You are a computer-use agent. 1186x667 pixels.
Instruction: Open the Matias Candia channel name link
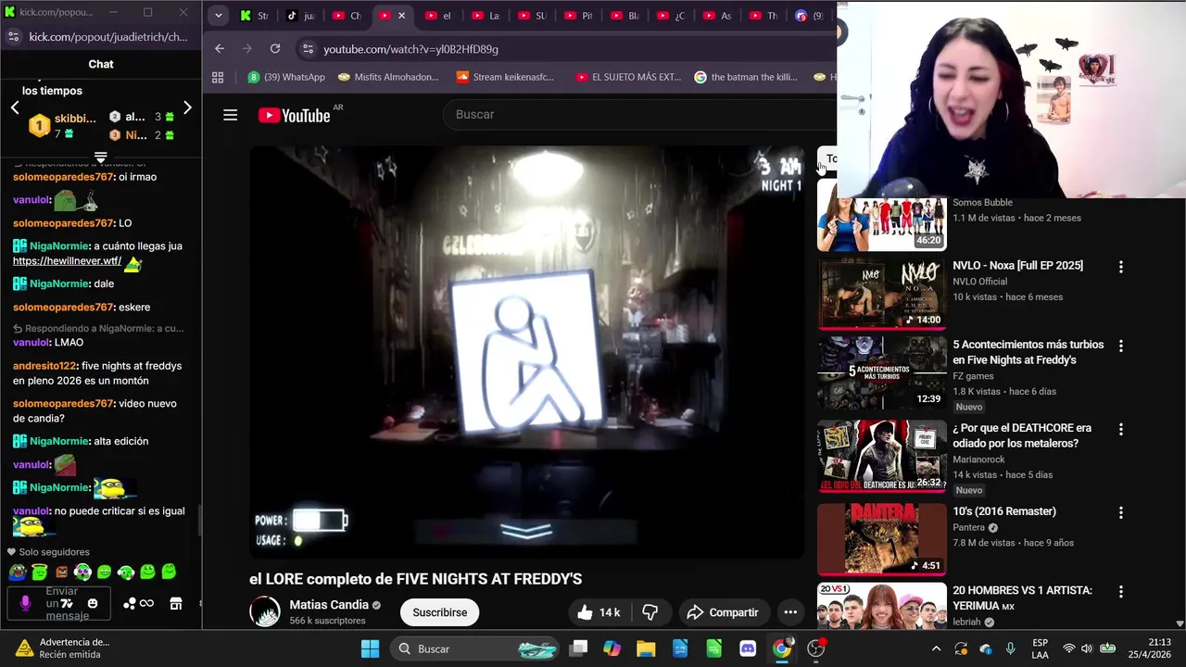329,605
